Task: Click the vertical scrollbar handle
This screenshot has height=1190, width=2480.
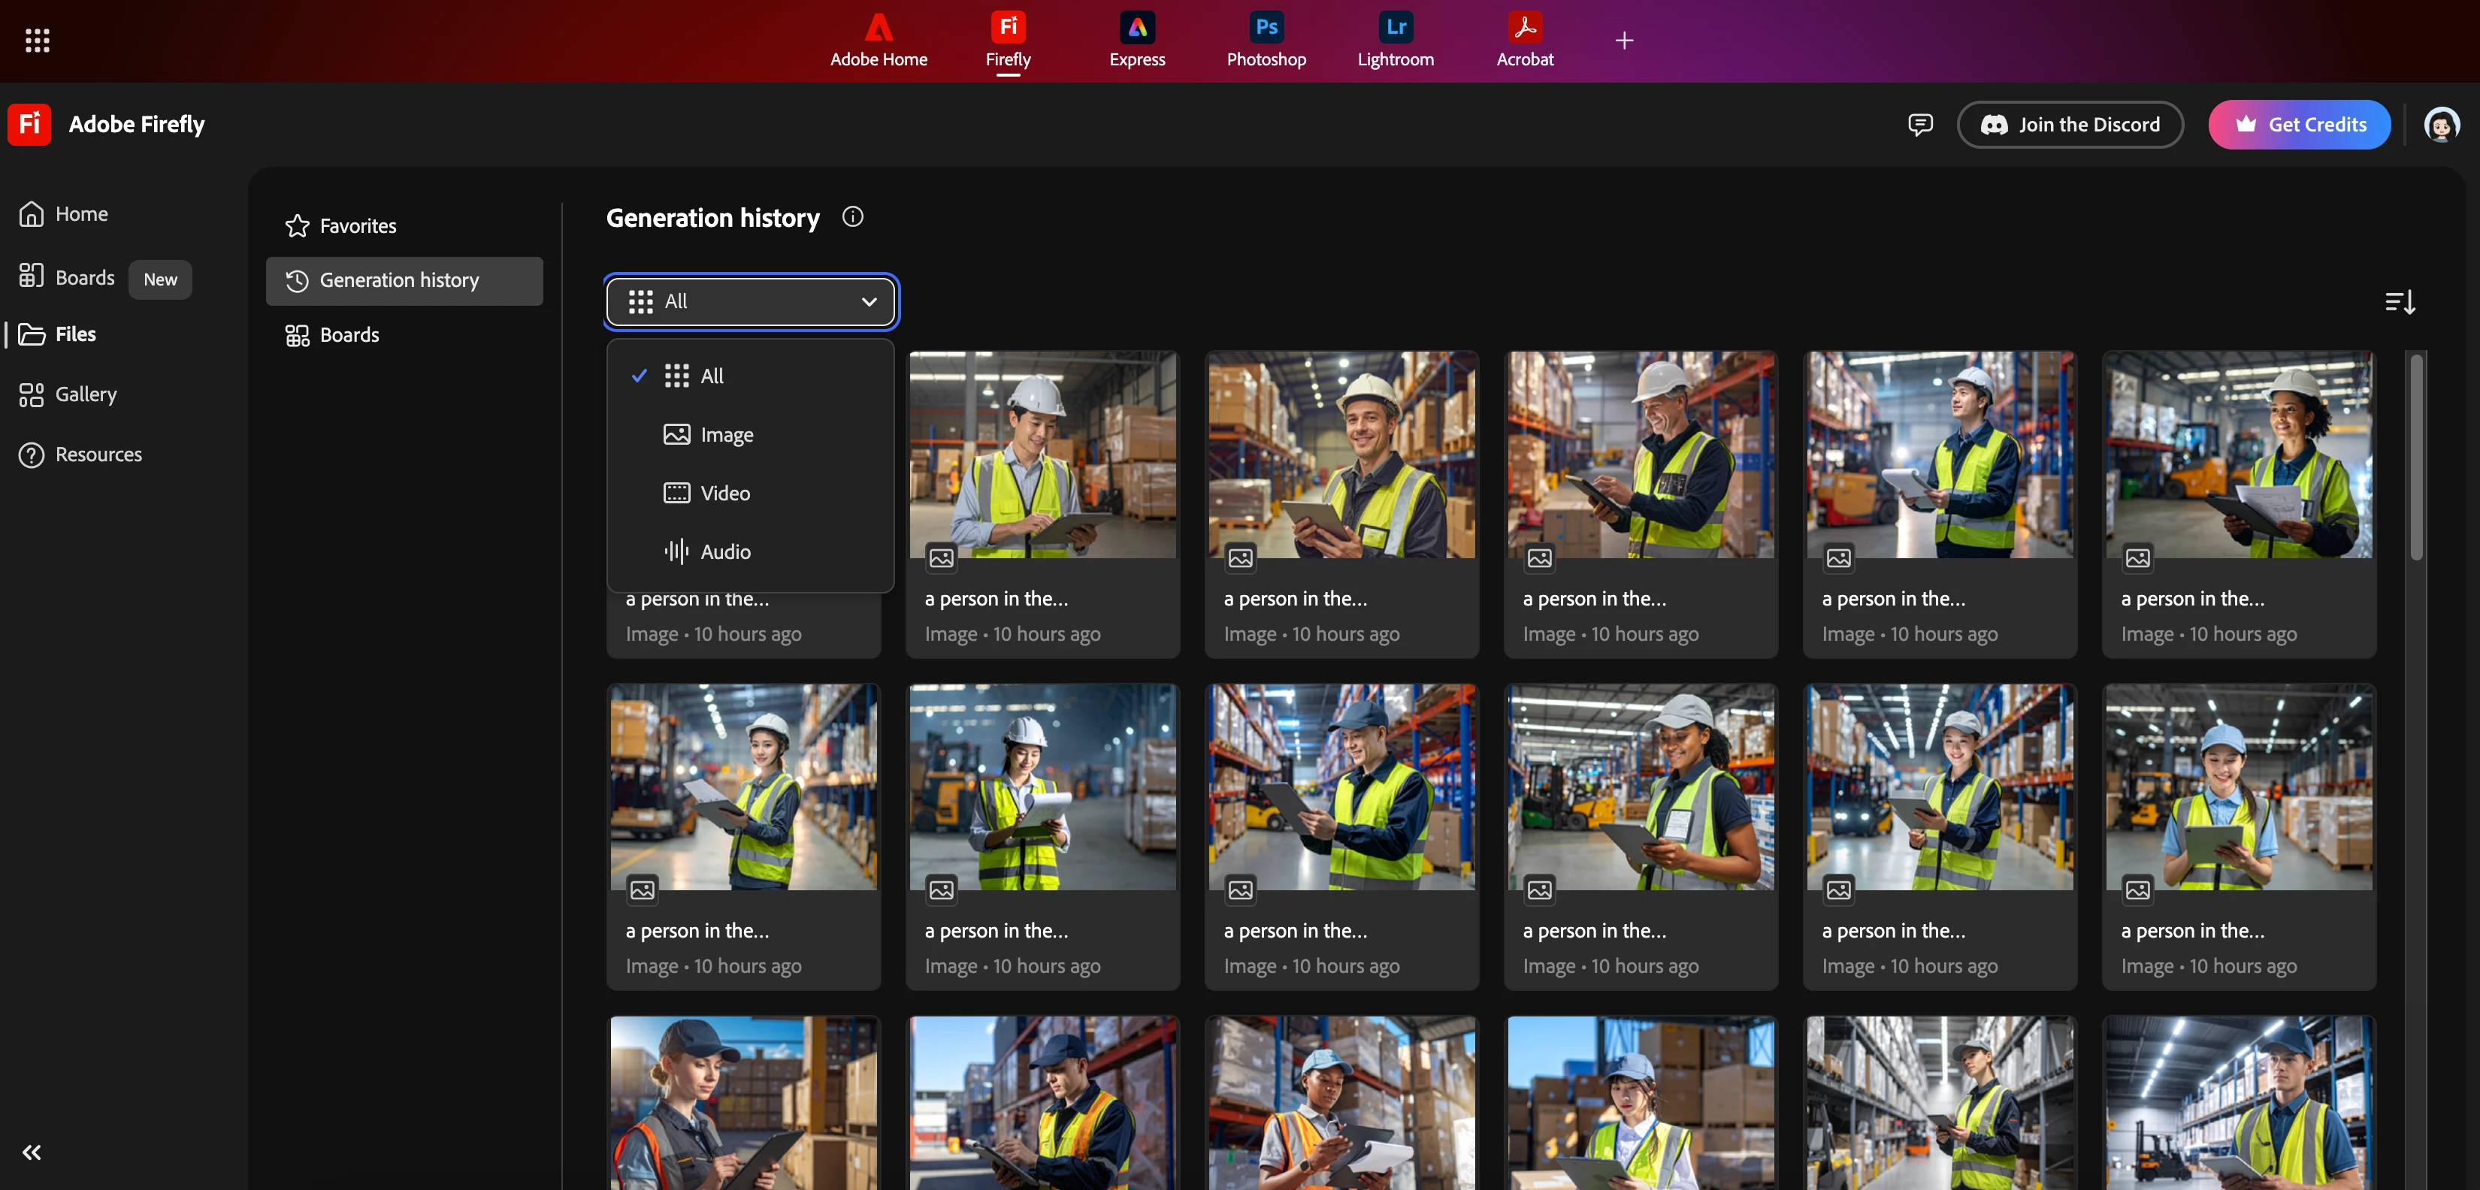Action: coord(2415,458)
